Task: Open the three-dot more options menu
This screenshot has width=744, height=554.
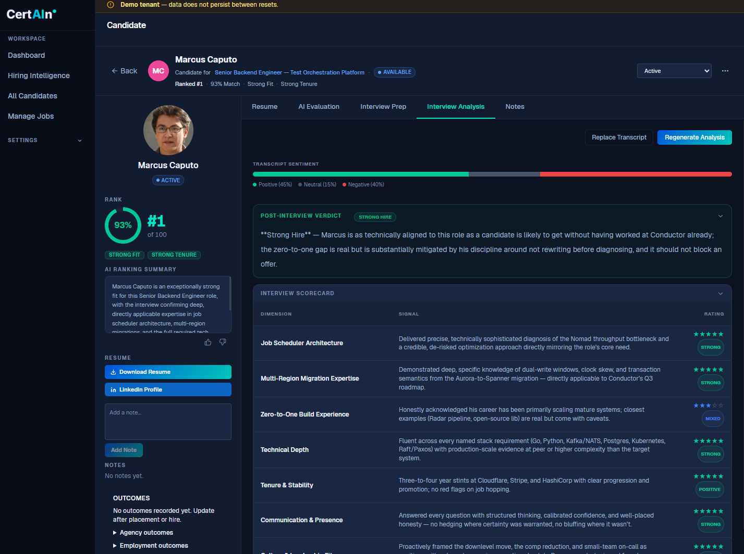Action: [x=725, y=71]
